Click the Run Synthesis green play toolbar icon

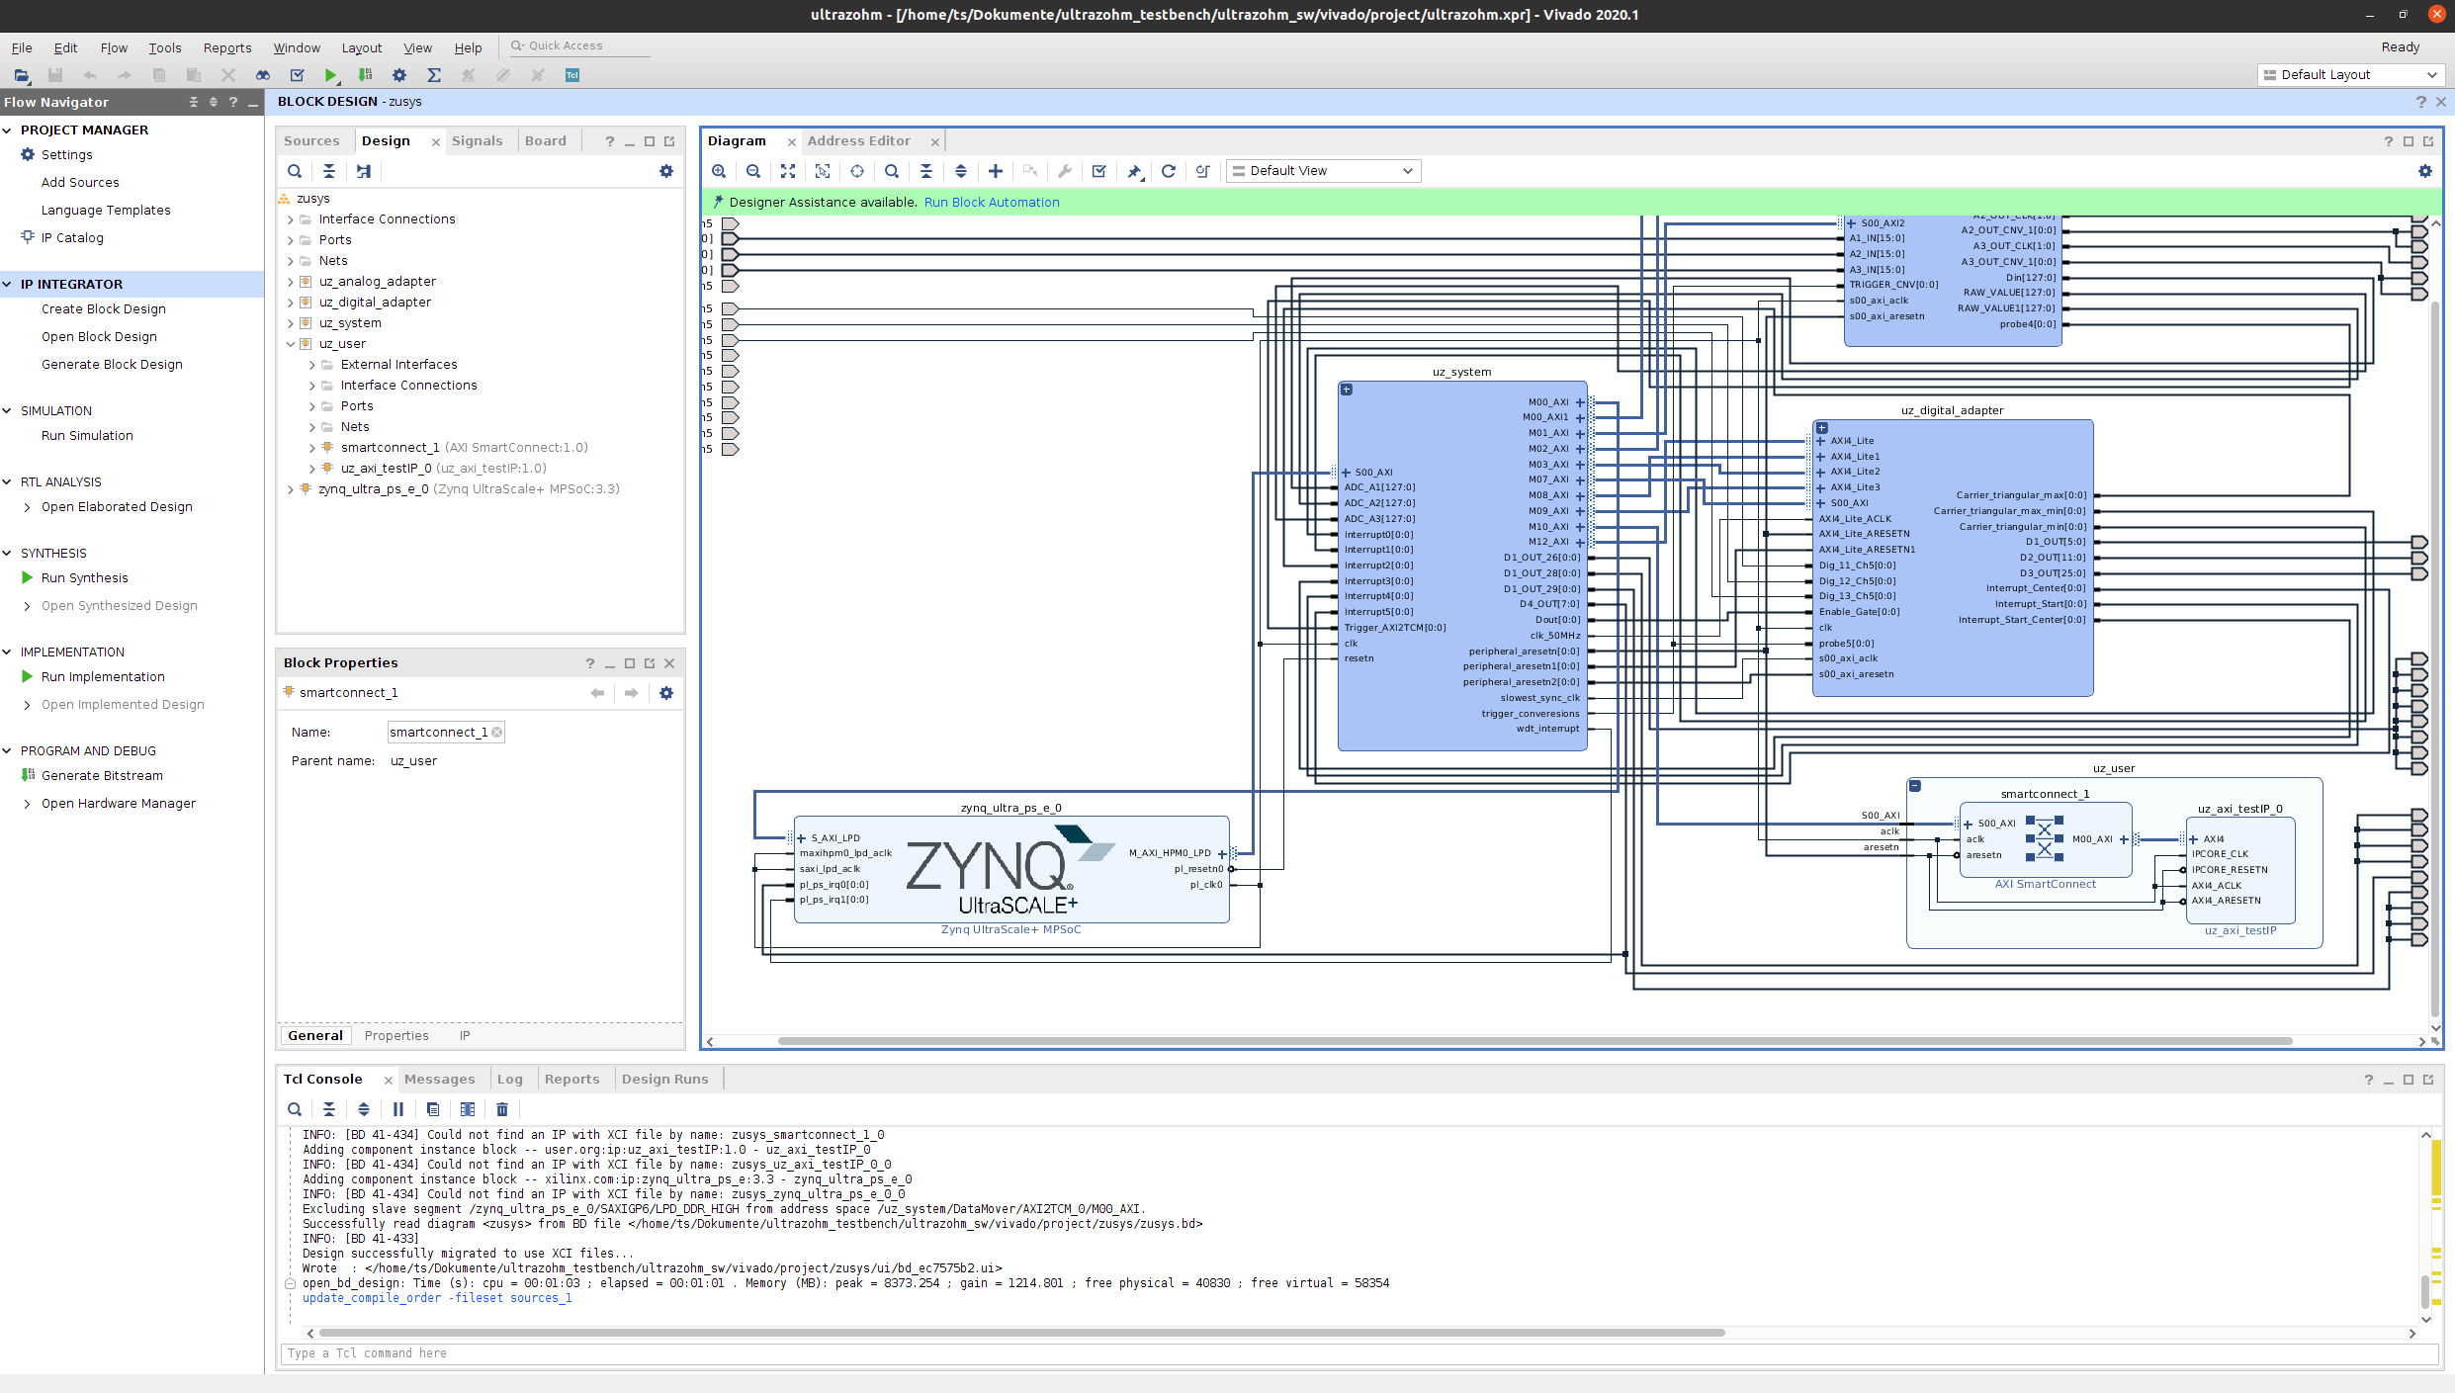tap(330, 75)
